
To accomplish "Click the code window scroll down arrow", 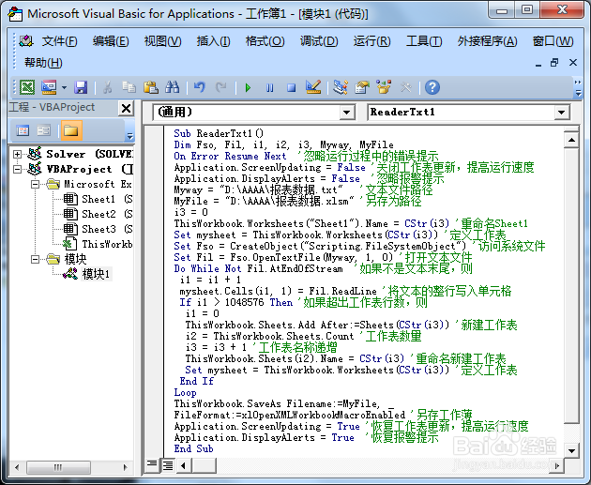I will 571,450.
